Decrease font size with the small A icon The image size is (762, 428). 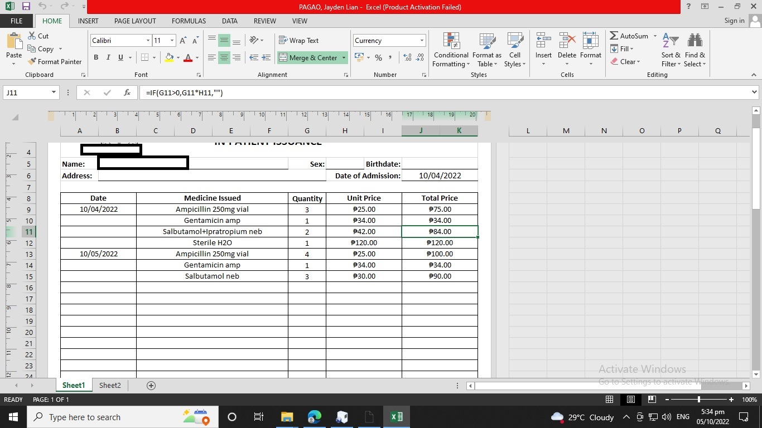(195, 41)
